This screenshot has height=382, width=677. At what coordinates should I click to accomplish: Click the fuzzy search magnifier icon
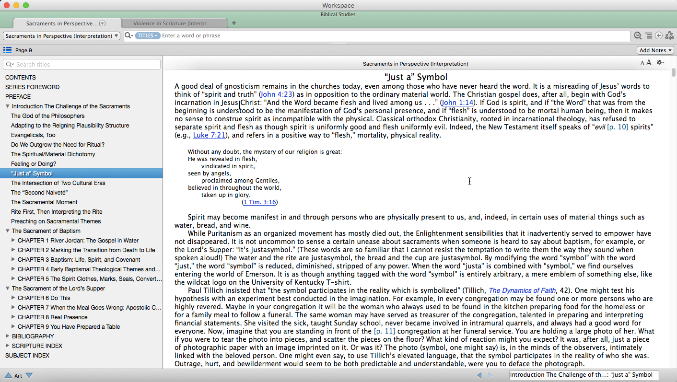pos(637,35)
